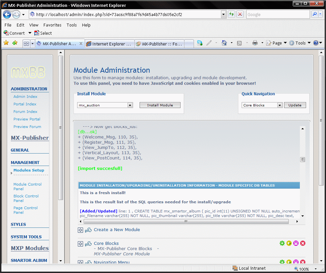Click the install log horizontal scrollbar thumb
326x273 pixels.
(186, 221)
